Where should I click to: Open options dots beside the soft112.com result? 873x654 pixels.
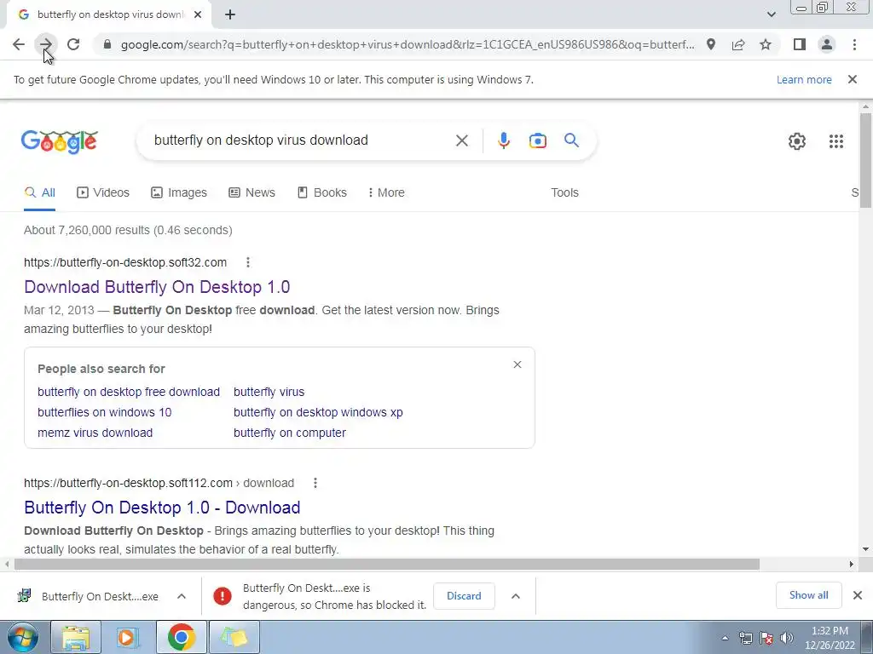(315, 483)
